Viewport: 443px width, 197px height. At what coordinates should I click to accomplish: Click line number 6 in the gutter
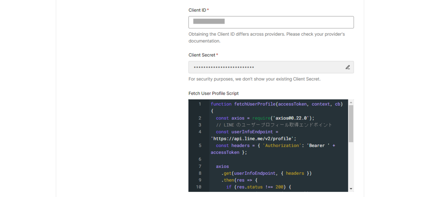pyautogui.click(x=200, y=159)
